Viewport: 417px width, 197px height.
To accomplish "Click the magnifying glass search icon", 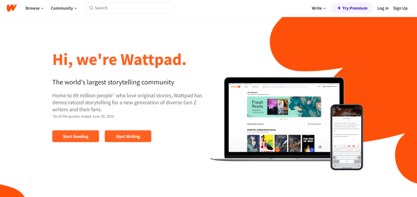I will point(91,8).
